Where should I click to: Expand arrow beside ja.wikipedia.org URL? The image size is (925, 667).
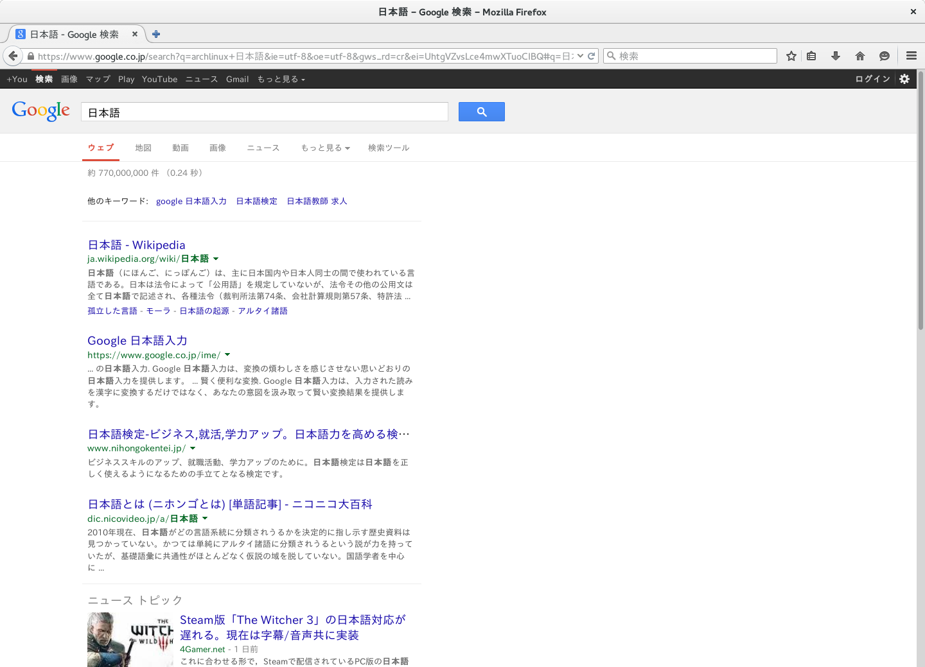(216, 259)
